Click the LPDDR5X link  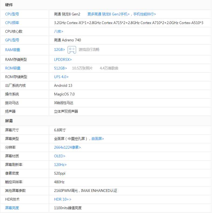(63, 60)
